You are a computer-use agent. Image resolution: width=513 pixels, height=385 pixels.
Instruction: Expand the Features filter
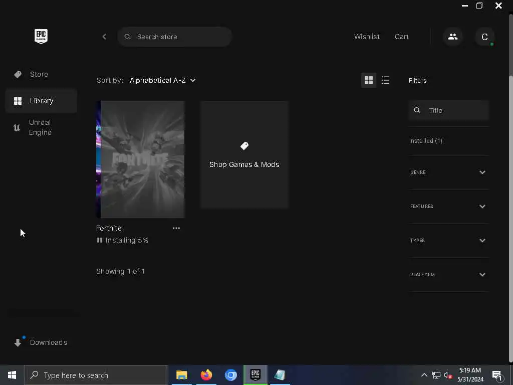pos(448,206)
